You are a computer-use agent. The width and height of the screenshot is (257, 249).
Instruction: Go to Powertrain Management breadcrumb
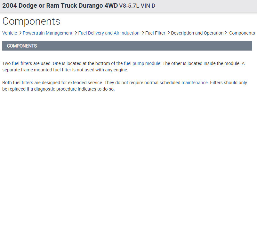48,33
